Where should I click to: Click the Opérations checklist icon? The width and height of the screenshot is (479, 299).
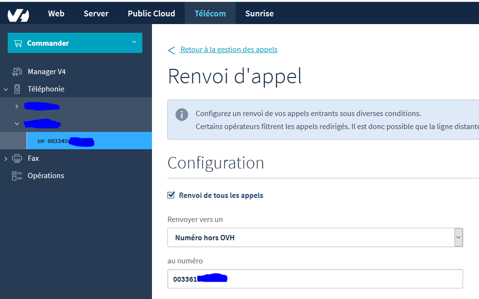tap(17, 176)
